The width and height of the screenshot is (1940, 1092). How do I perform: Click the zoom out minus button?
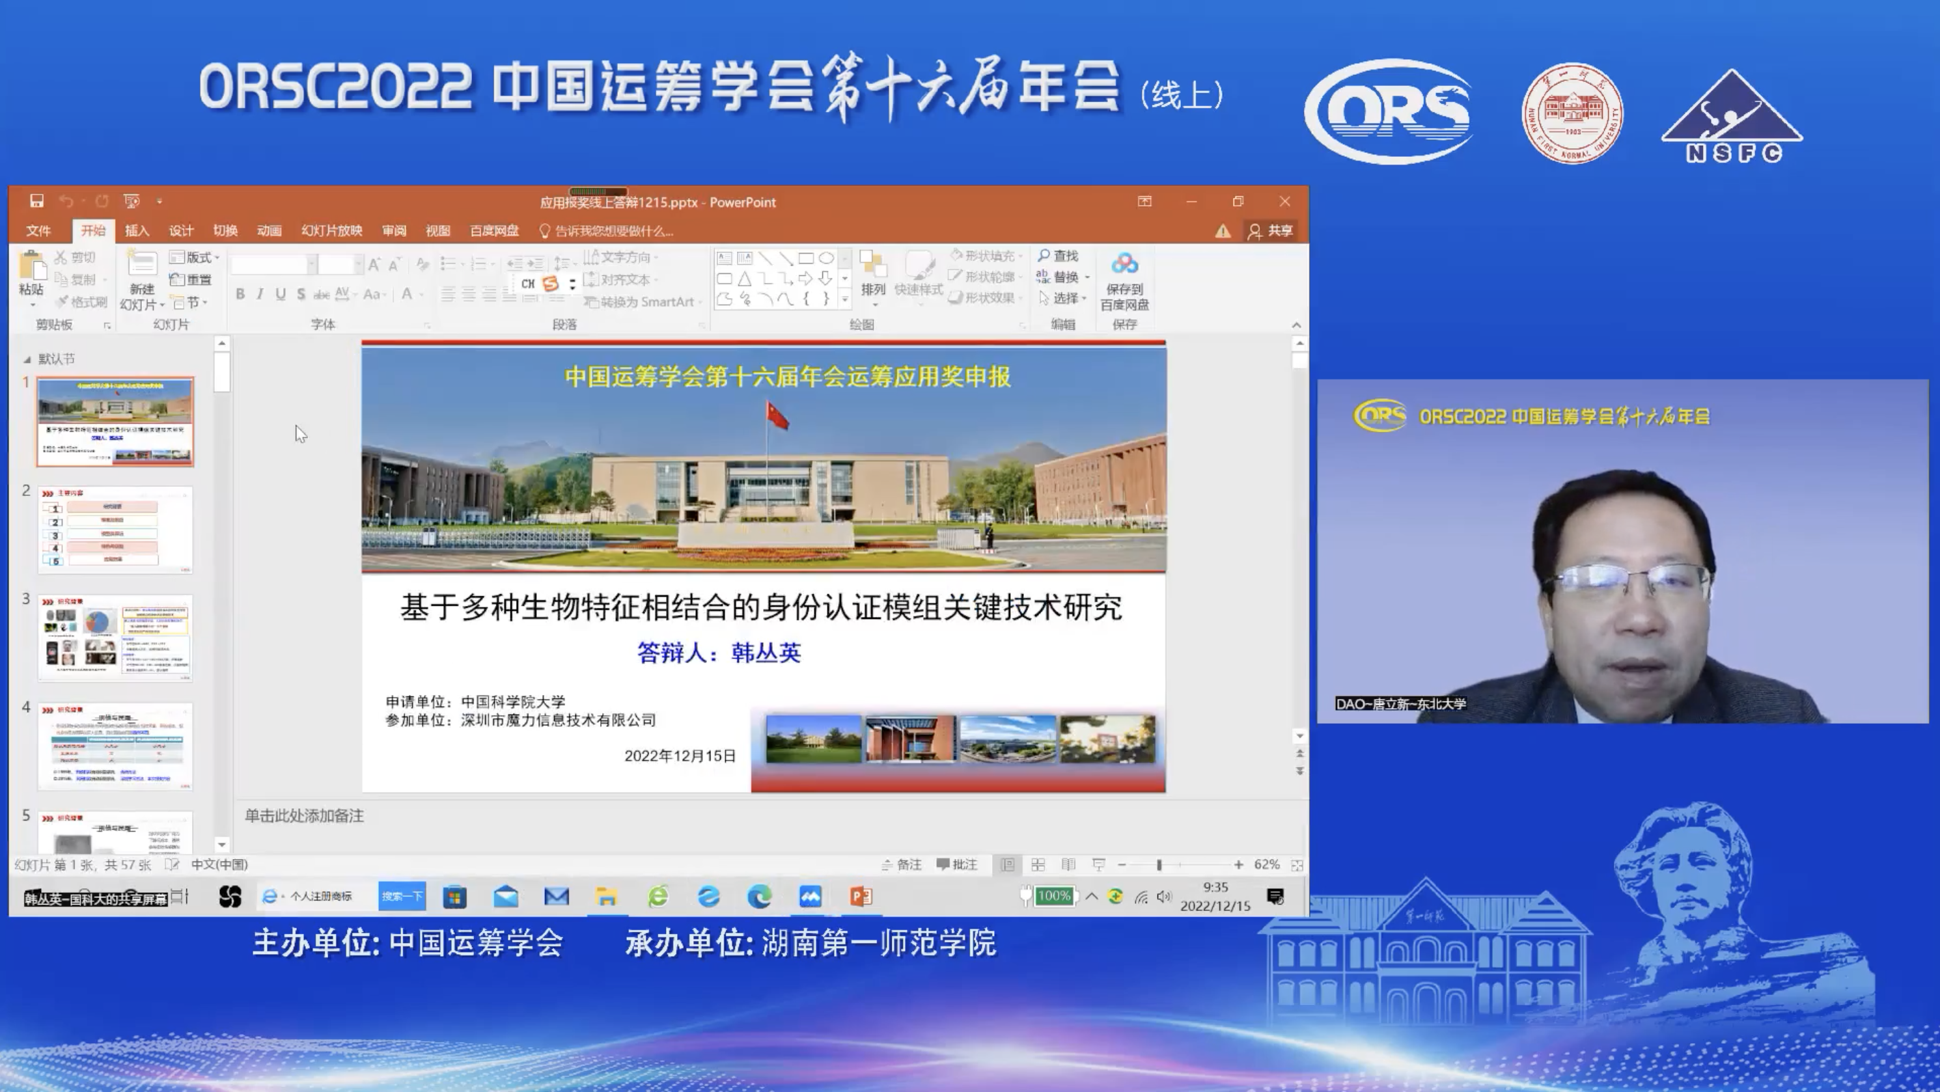pyautogui.click(x=1122, y=865)
